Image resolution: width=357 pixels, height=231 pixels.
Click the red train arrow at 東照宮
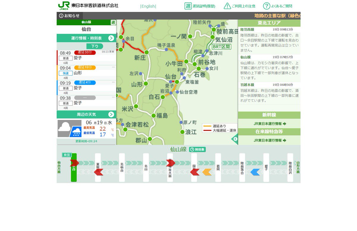point(98,172)
